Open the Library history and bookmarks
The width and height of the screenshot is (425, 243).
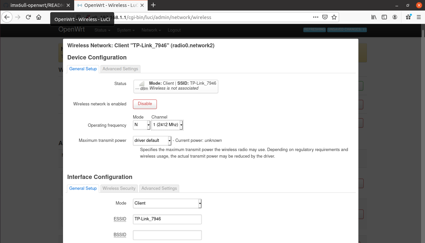(x=374, y=17)
